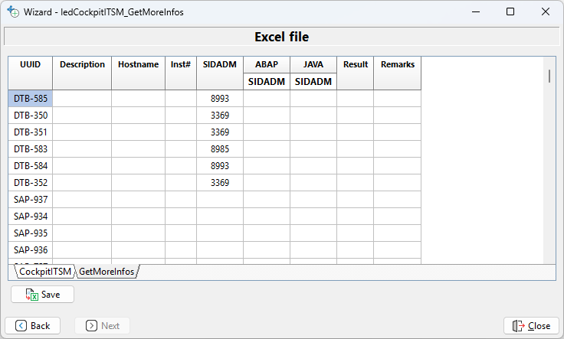Select the DTB-585 cell
Viewport: 564px width, 339px height.
[x=31, y=99]
